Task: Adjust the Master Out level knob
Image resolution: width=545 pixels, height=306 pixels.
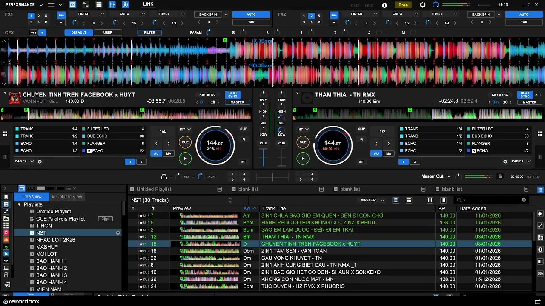Action: click(x=459, y=176)
